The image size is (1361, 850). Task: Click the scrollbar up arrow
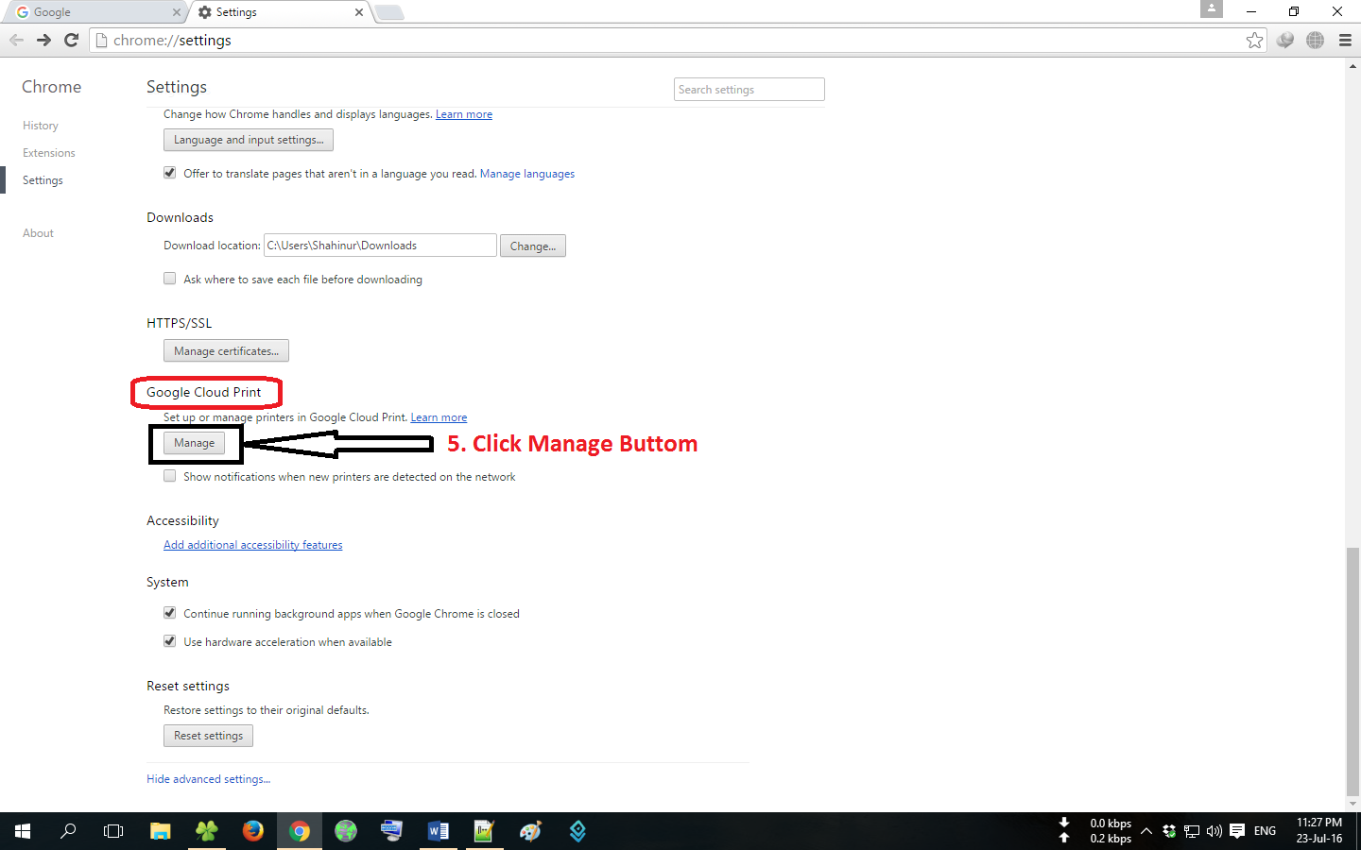pos(1352,66)
